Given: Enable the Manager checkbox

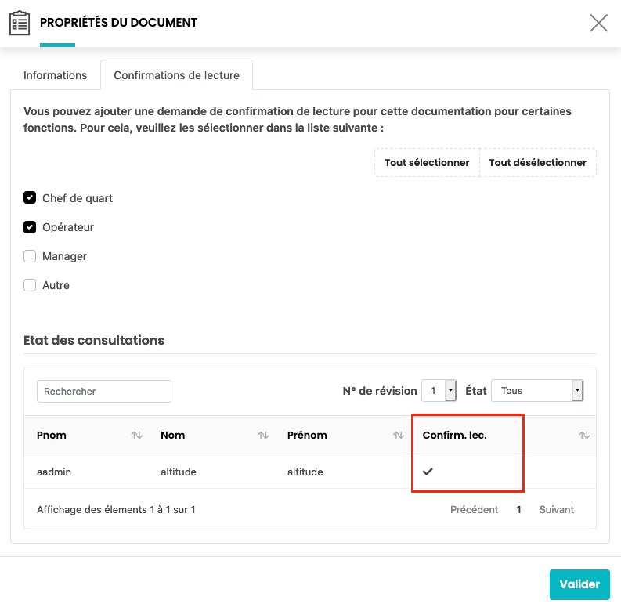Looking at the screenshot, I should pyautogui.click(x=31, y=256).
